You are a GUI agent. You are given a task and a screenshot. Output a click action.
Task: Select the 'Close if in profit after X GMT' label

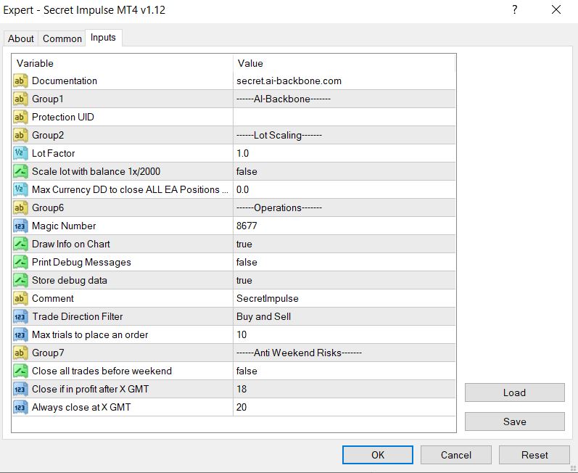pyautogui.click(x=91, y=389)
